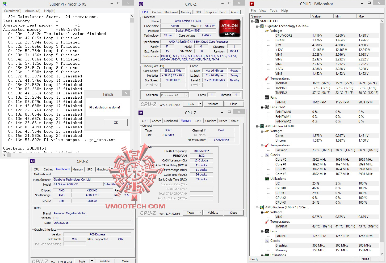The image size is (386, 263).
Task: Click the CPU-Z icon in the Memory window title bar
Action: pyautogui.click(x=141, y=113)
